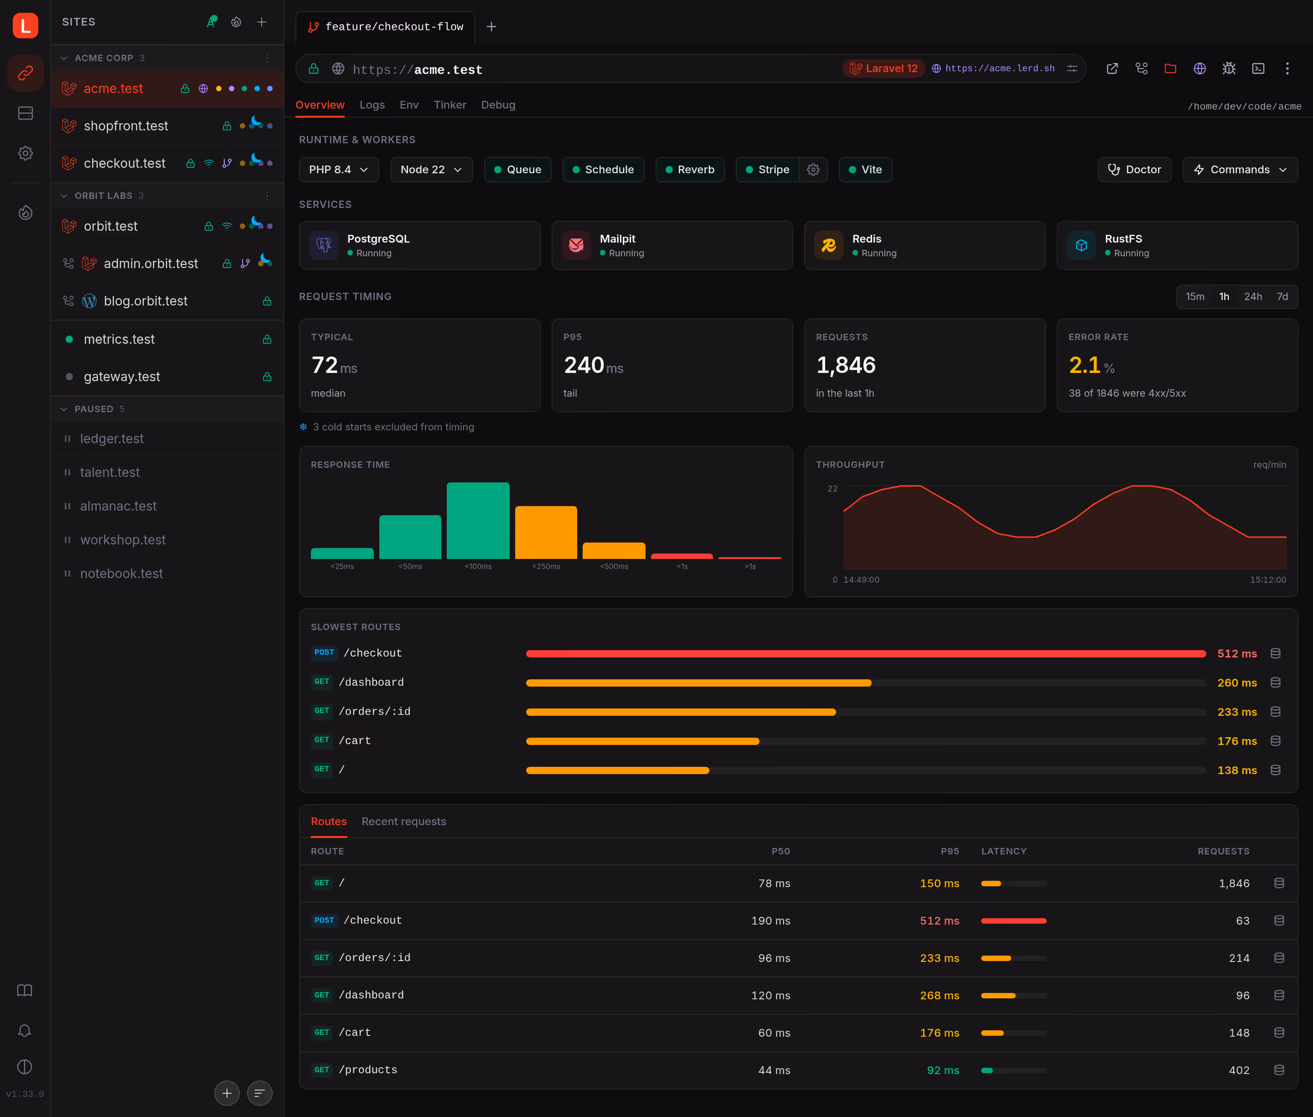Open the site folder icon
This screenshot has width=1313, height=1117.
1171,68
